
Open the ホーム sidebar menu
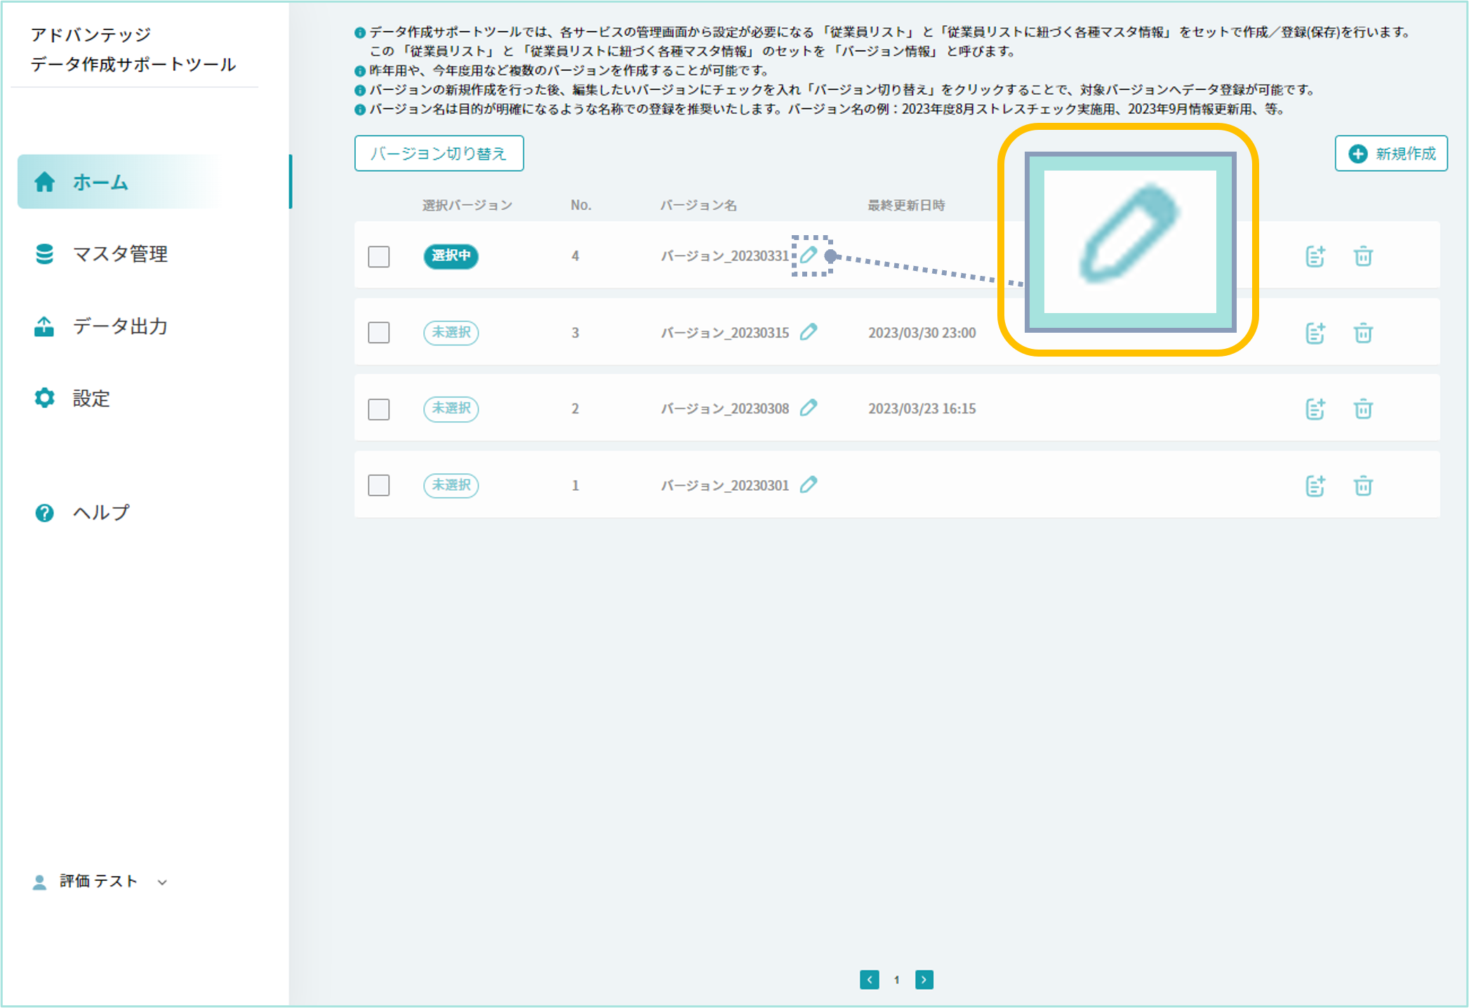(x=154, y=182)
